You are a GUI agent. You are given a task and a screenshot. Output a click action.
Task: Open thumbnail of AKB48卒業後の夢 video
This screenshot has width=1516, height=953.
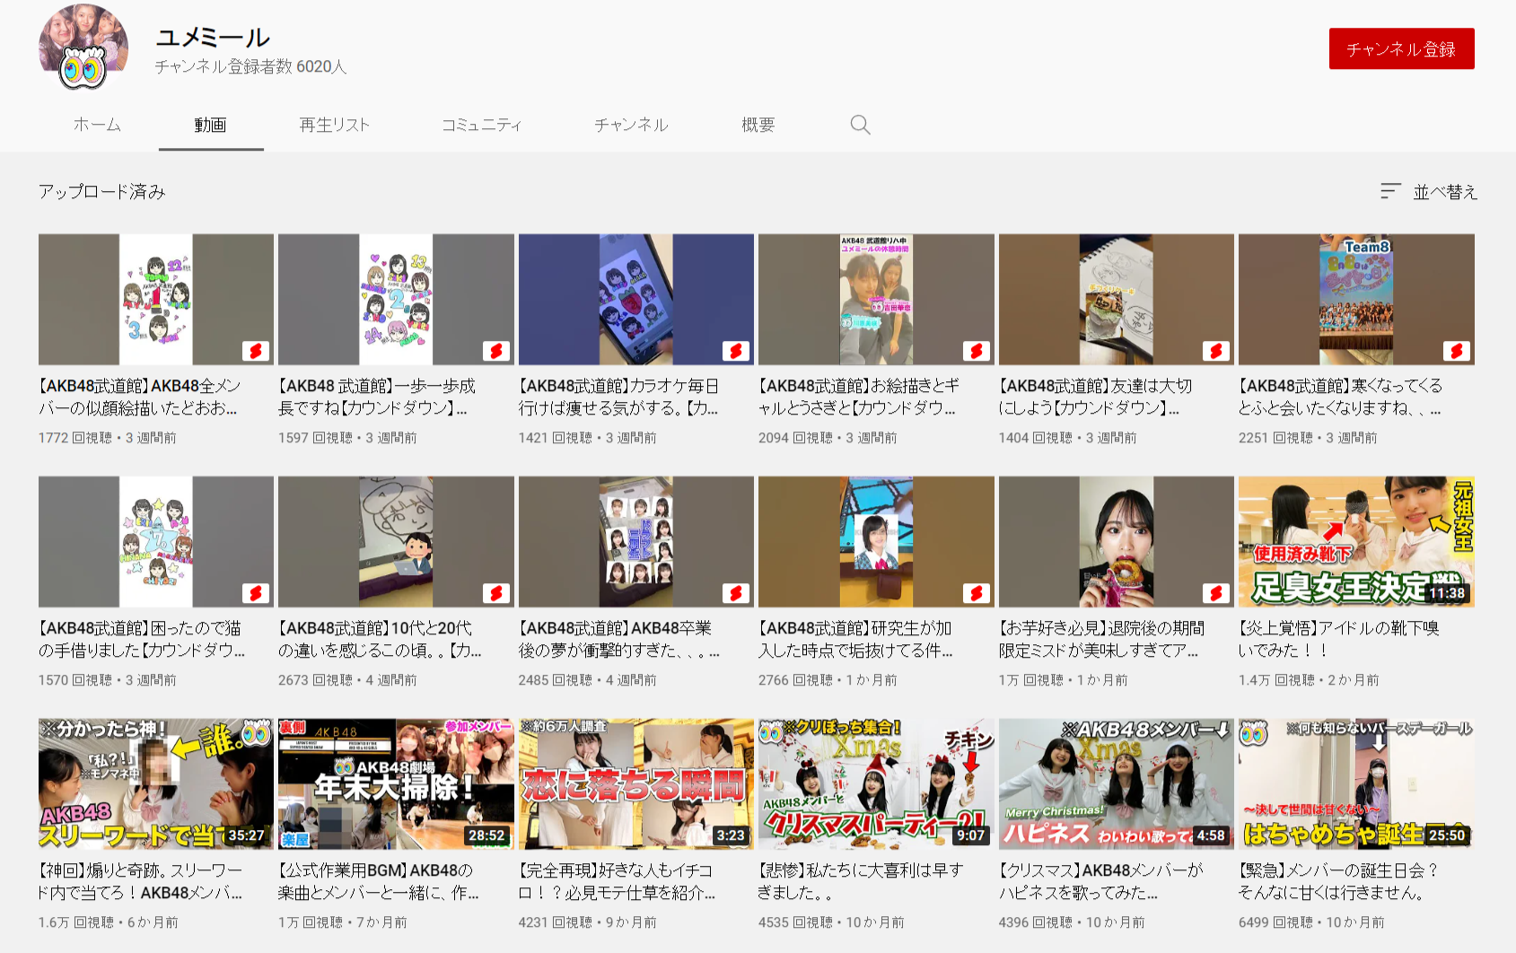coord(636,542)
